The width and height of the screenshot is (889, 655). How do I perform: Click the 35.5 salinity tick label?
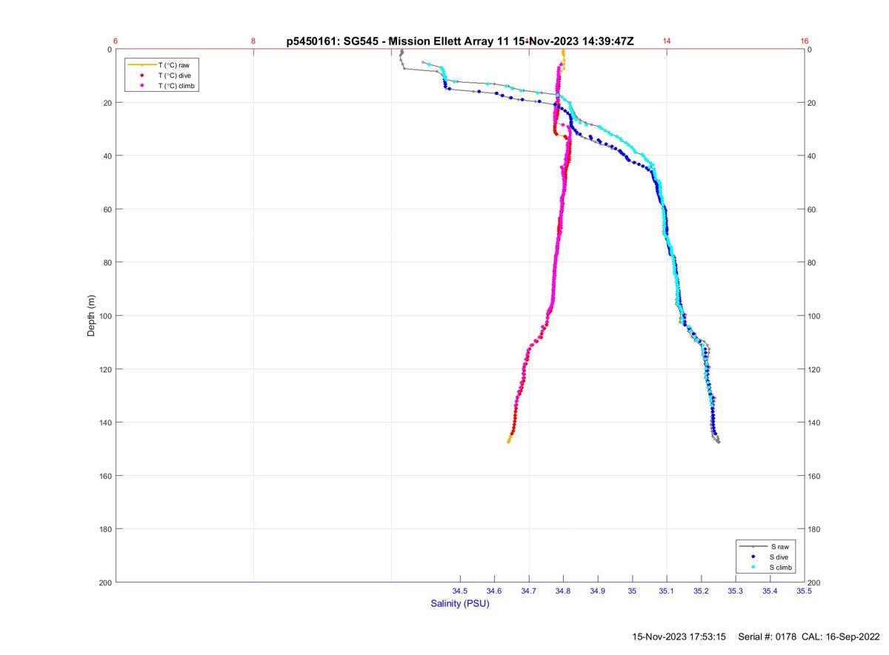click(x=804, y=591)
